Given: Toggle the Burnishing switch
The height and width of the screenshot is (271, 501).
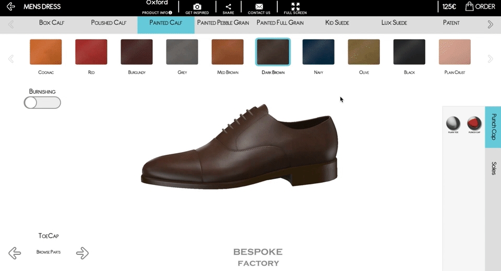Looking at the screenshot, I should pyautogui.click(x=42, y=103).
